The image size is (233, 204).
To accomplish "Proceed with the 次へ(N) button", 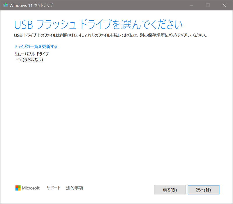I will click(203, 190).
